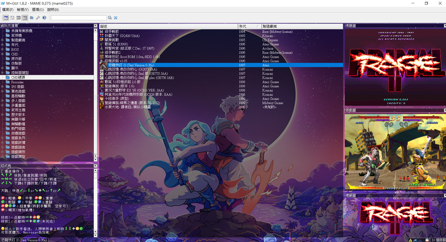This screenshot has width=446, height=242.
Task: Select the (GQ673 JAA) game row text
Action: 131,69
